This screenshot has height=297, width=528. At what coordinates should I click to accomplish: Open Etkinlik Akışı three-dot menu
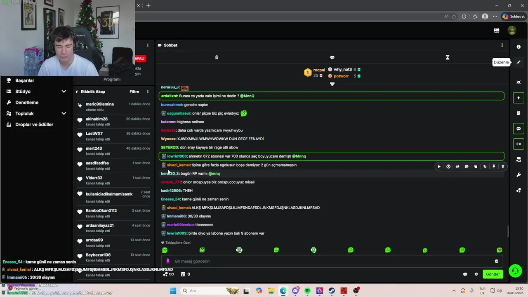click(x=148, y=92)
